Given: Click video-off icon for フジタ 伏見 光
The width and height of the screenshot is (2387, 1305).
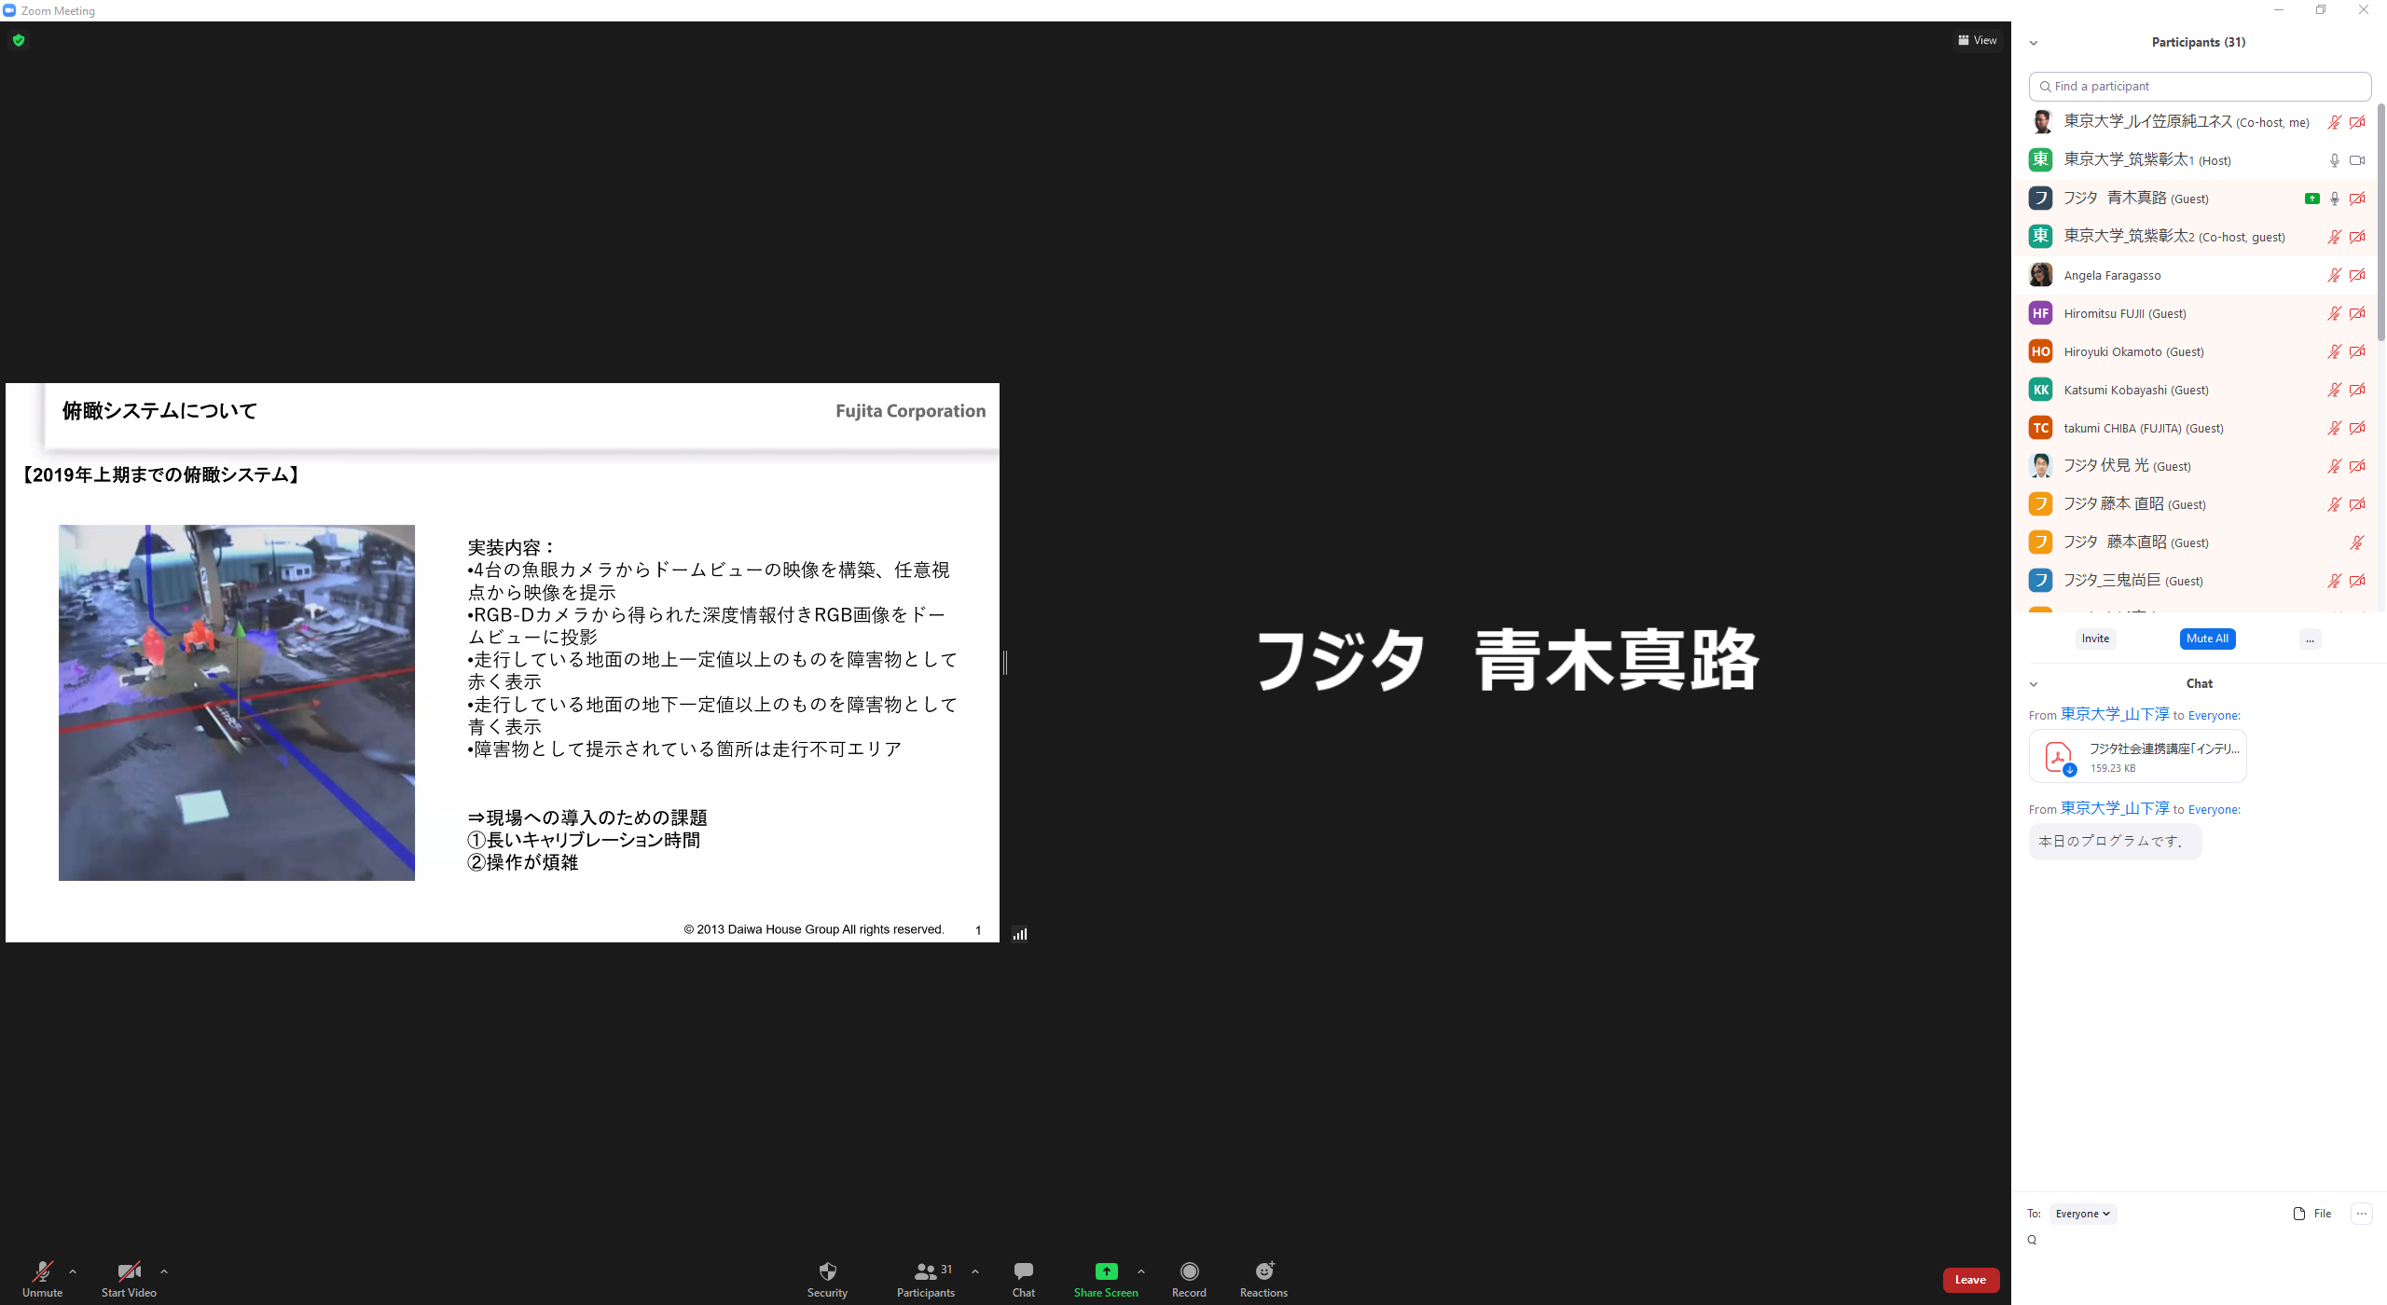Looking at the screenshot, I should (2357, 466).
